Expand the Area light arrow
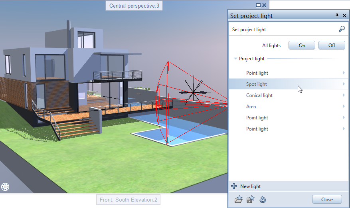The width and height of the screenshot is (350, 208). click(x=344, y=106)
